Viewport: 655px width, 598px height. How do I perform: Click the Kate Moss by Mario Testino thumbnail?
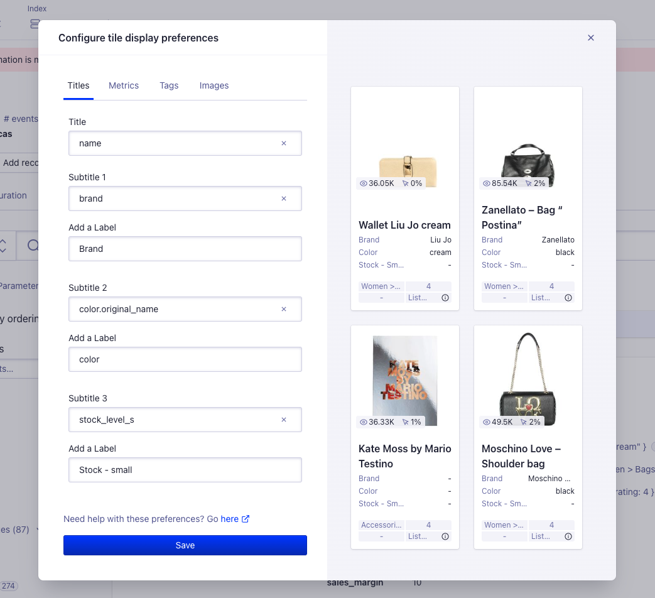click(x=404, y=380)
